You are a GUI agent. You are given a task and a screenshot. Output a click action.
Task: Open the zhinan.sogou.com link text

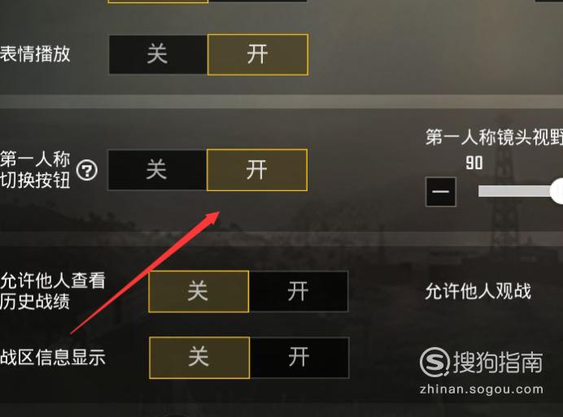tap(482, 389)
